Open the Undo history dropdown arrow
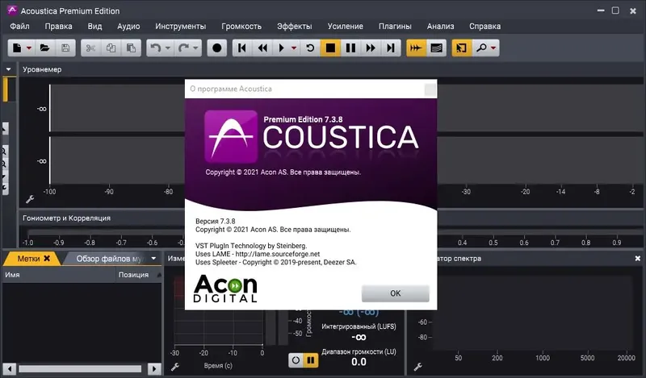The width and height of the screenshot is (646, 378). click(168, 48)
